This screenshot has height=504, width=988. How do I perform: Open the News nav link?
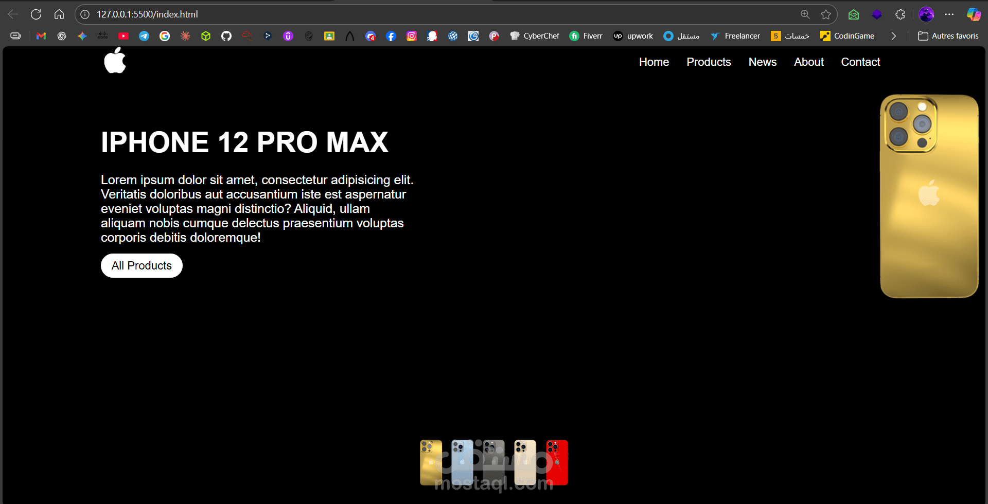tap(763, 62)
